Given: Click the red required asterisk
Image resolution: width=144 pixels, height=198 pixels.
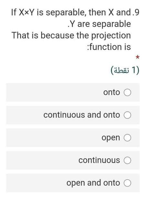Looking at the screenshot, I should [x=138, y=58].
